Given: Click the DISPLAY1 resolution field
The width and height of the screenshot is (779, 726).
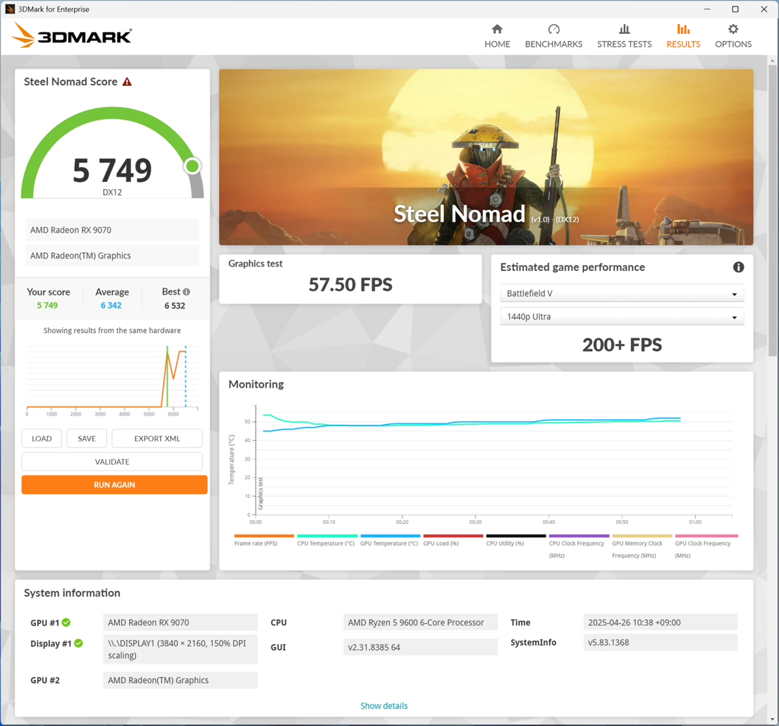Looking at the screenshot, I should (x=180, y=649).
